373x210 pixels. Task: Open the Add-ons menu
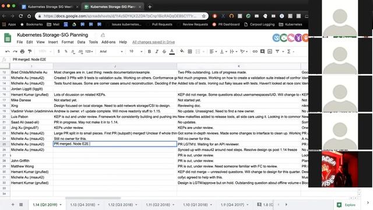point(108,42)
